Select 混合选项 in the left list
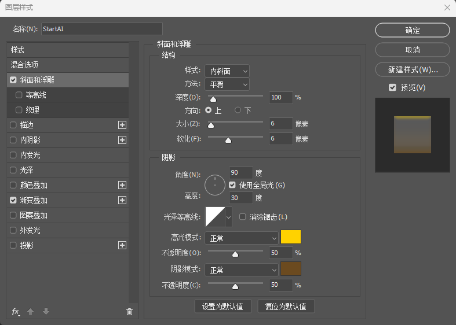The image size is (456, 325). 68,65
